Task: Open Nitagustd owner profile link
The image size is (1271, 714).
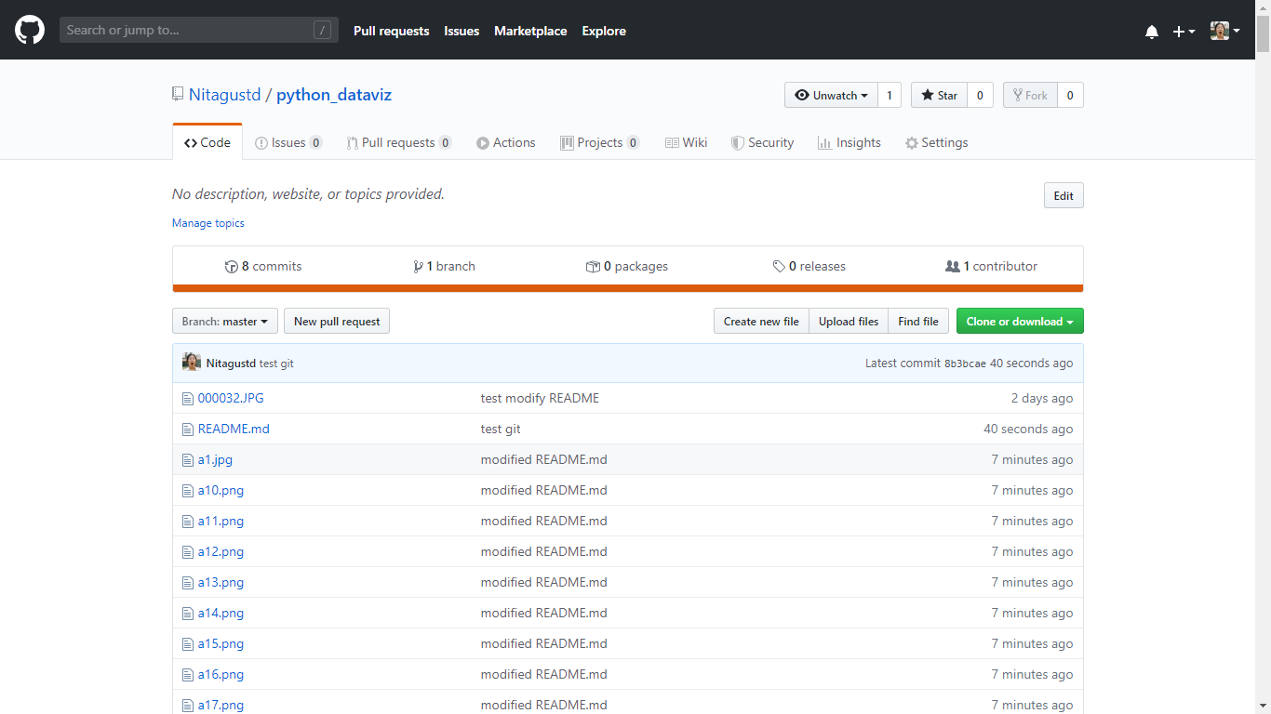Action: (x=224, y=95)
